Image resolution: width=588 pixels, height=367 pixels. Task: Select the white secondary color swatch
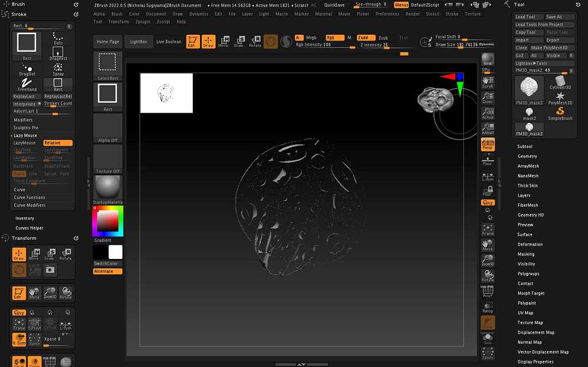click(115, 252)
